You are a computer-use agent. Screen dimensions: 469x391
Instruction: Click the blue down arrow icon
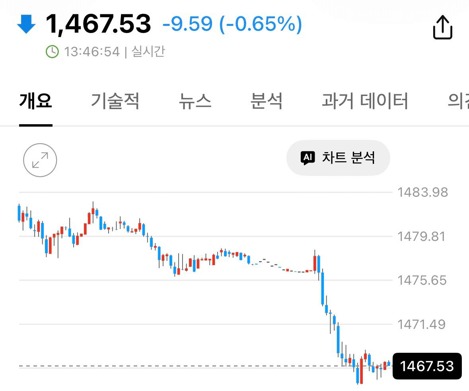[x=26, y=24]
